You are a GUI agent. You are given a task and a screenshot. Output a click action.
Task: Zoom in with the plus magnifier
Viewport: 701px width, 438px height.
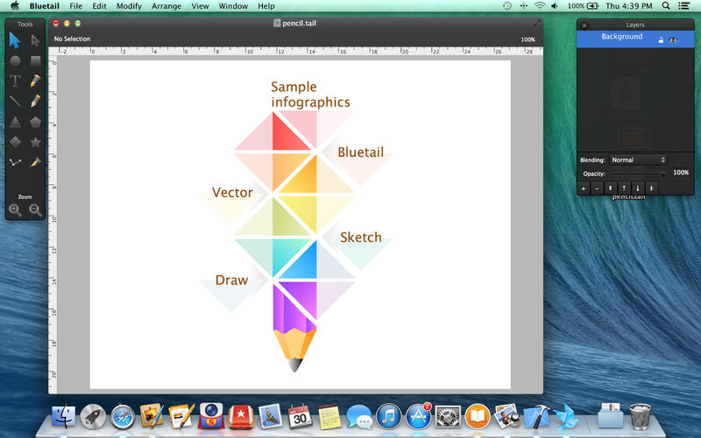[15, 210]
